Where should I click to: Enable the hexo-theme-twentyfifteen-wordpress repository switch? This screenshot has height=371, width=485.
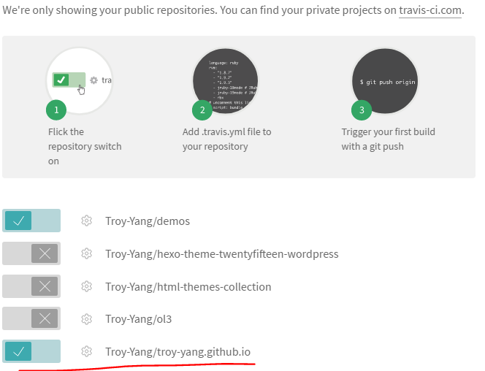click(x=31, y=254)
